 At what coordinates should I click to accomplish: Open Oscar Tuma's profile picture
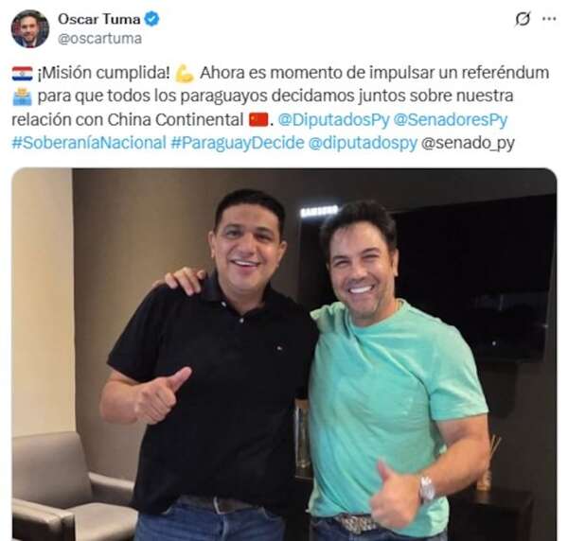coord(30,29)
